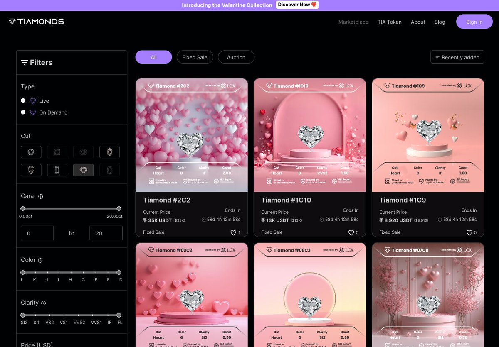Click the Tiamonds logo in header

click(37, 22)
